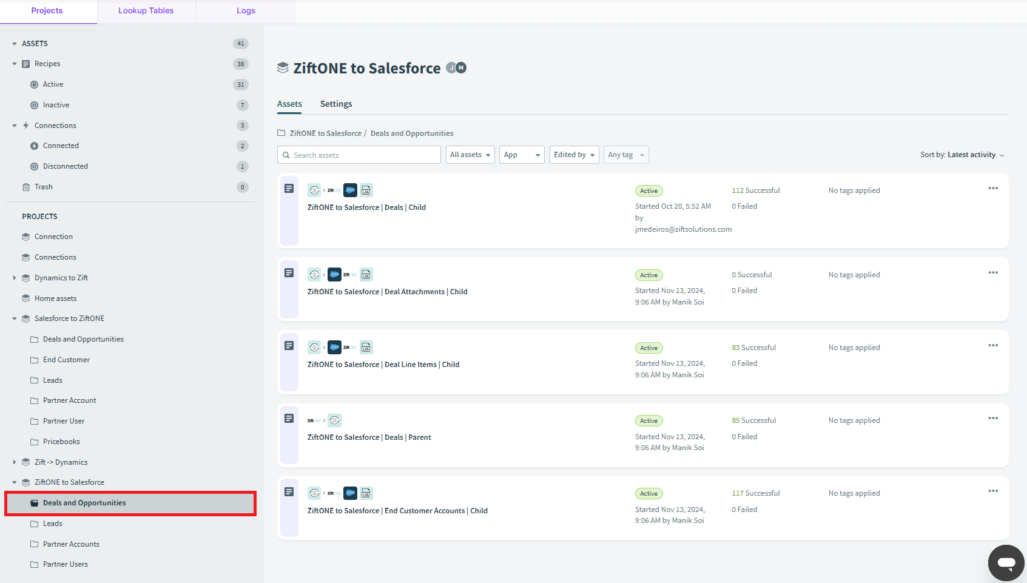Show Disconnected connections
The image size is (1027, 583).
[65, 166]
